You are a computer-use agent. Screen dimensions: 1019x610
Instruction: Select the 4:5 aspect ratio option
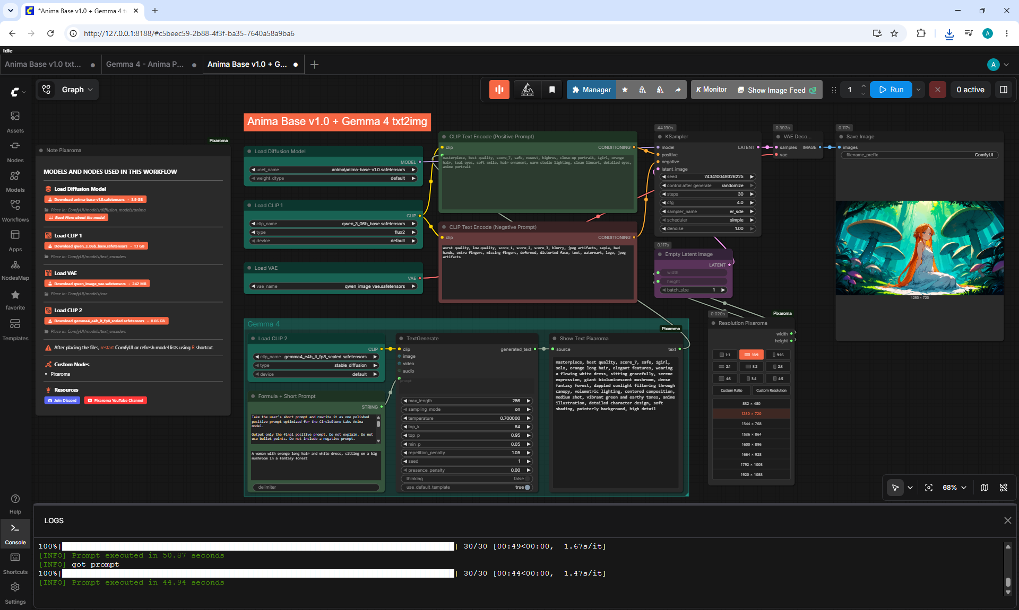pos(778,378)
